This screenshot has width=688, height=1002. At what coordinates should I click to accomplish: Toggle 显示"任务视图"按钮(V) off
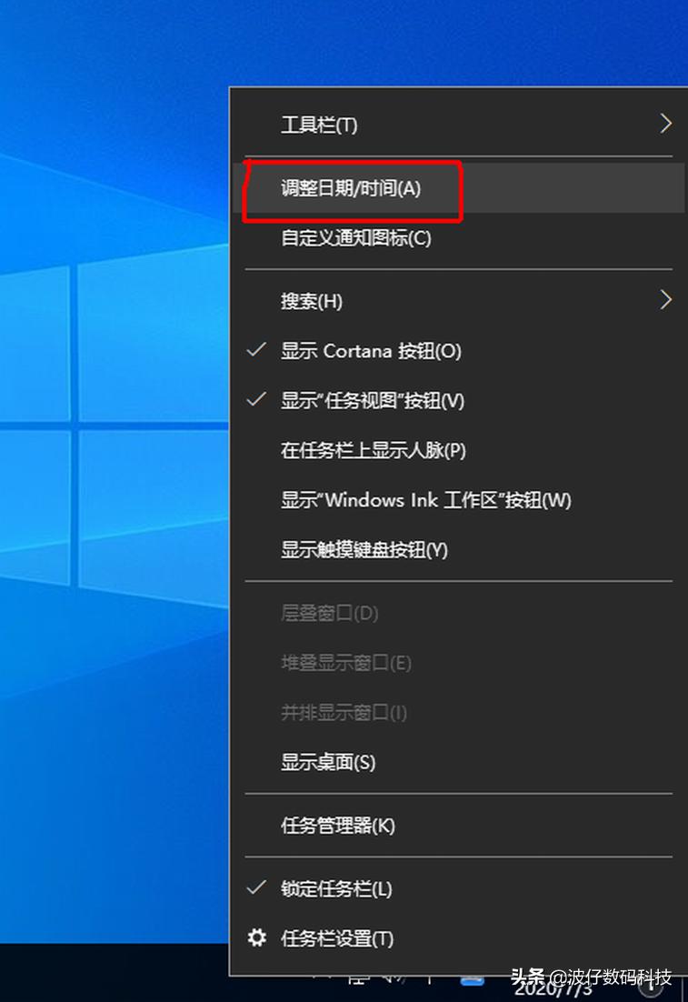(x=458, y=401)
